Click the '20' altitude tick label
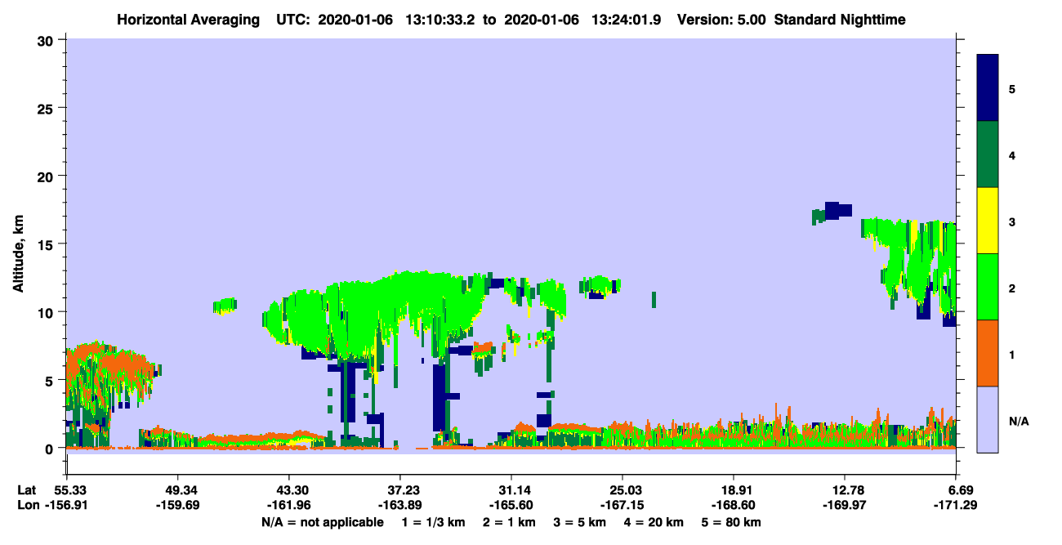Image resolution: width=1062 pixels, height=545 pixels. 47,176
